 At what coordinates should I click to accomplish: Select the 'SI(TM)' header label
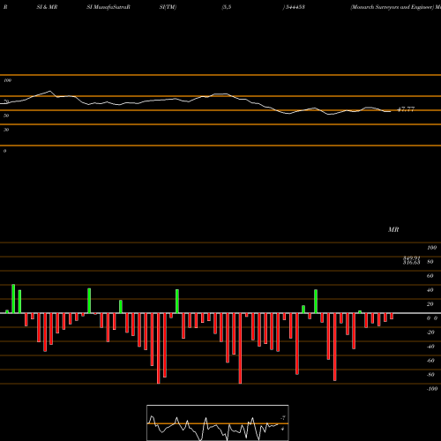pos(168,7)
